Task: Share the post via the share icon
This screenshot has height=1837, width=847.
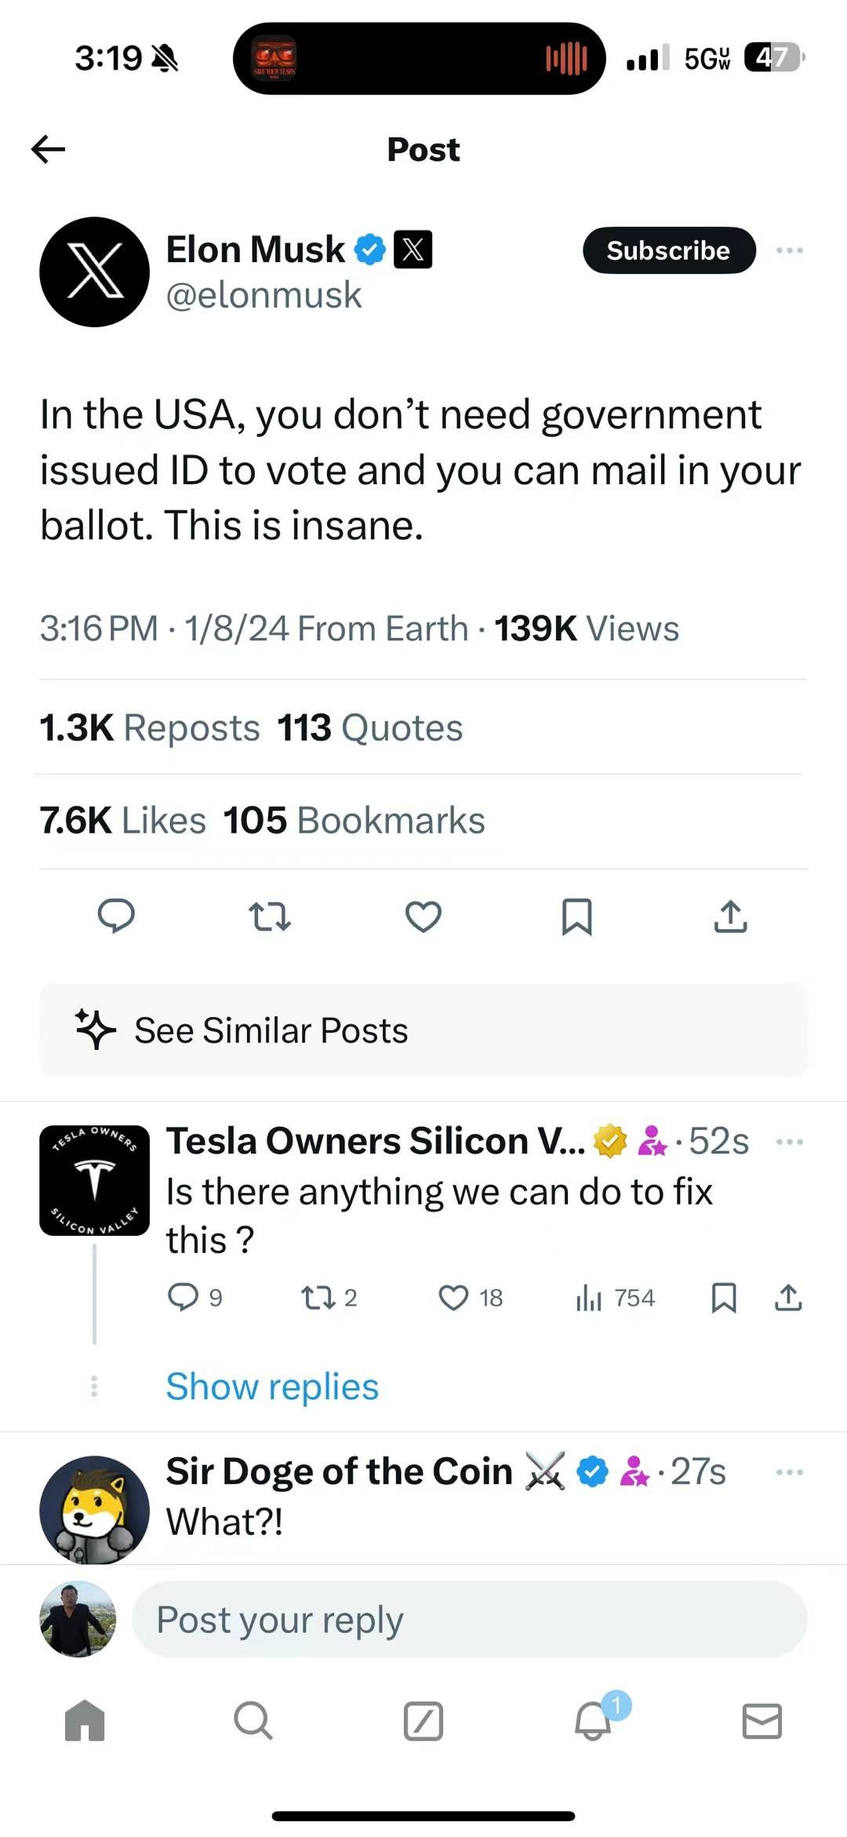Action: tap(729, 917)
